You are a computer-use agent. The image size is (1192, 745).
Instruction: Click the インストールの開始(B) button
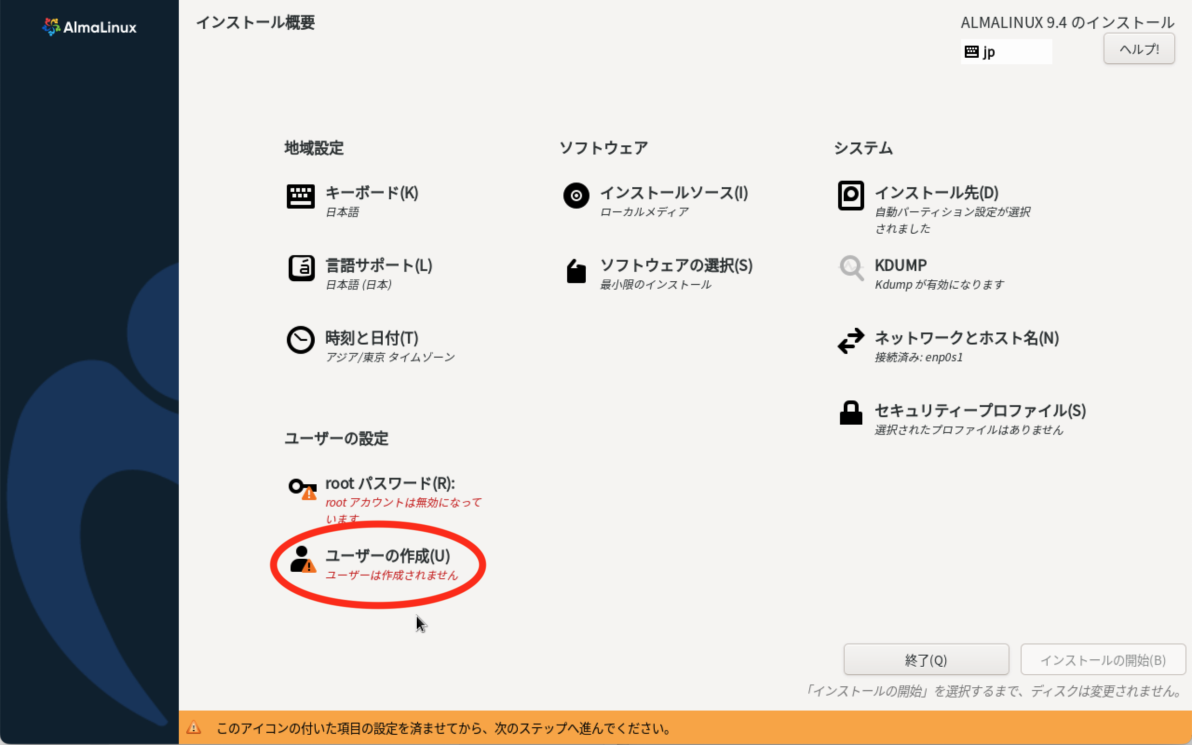(1103, 660)
